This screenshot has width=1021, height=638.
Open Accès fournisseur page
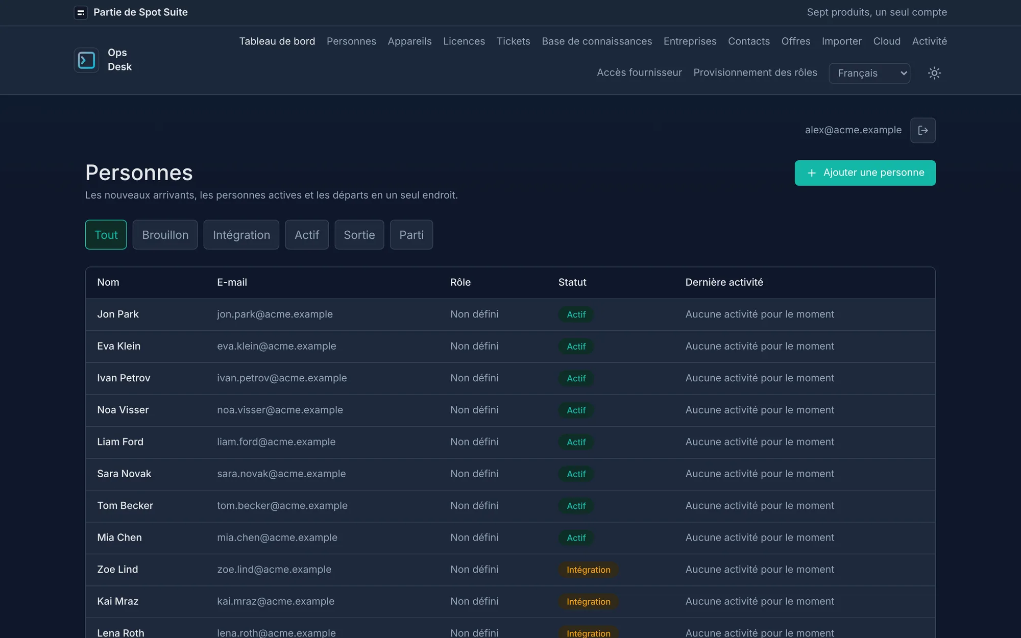pyautogui.click(x=639, y=72)
